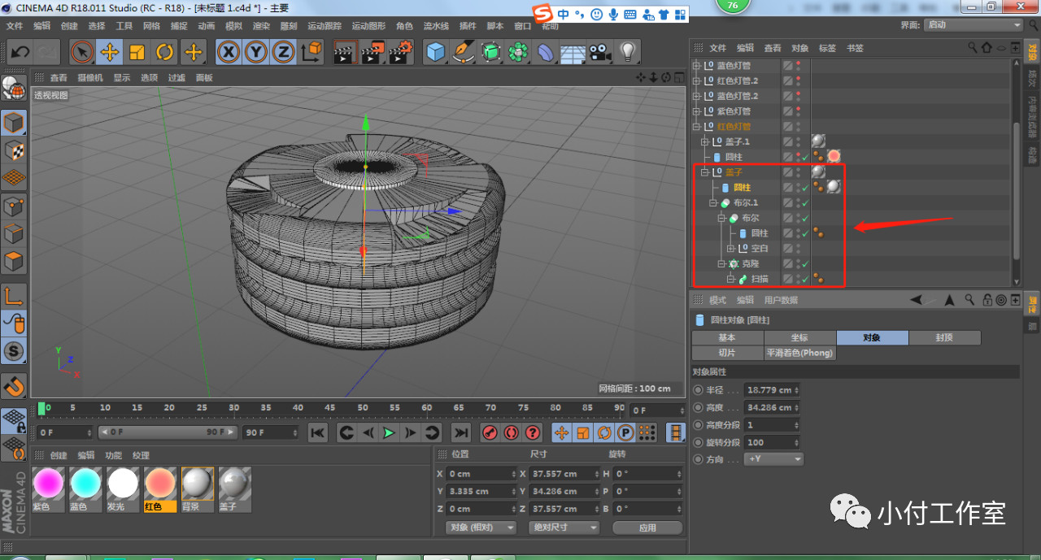Switch to 坐标 attribute tab
Screen dimensions: 1041x560
click(x=799, y=337)
